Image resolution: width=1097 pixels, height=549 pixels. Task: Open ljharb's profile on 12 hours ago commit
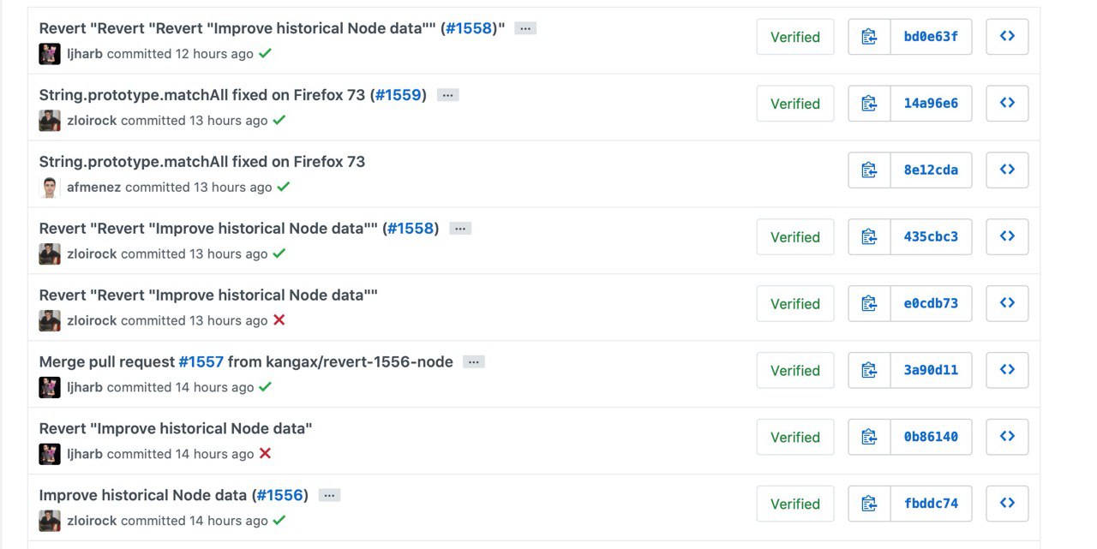click(85, 53)
